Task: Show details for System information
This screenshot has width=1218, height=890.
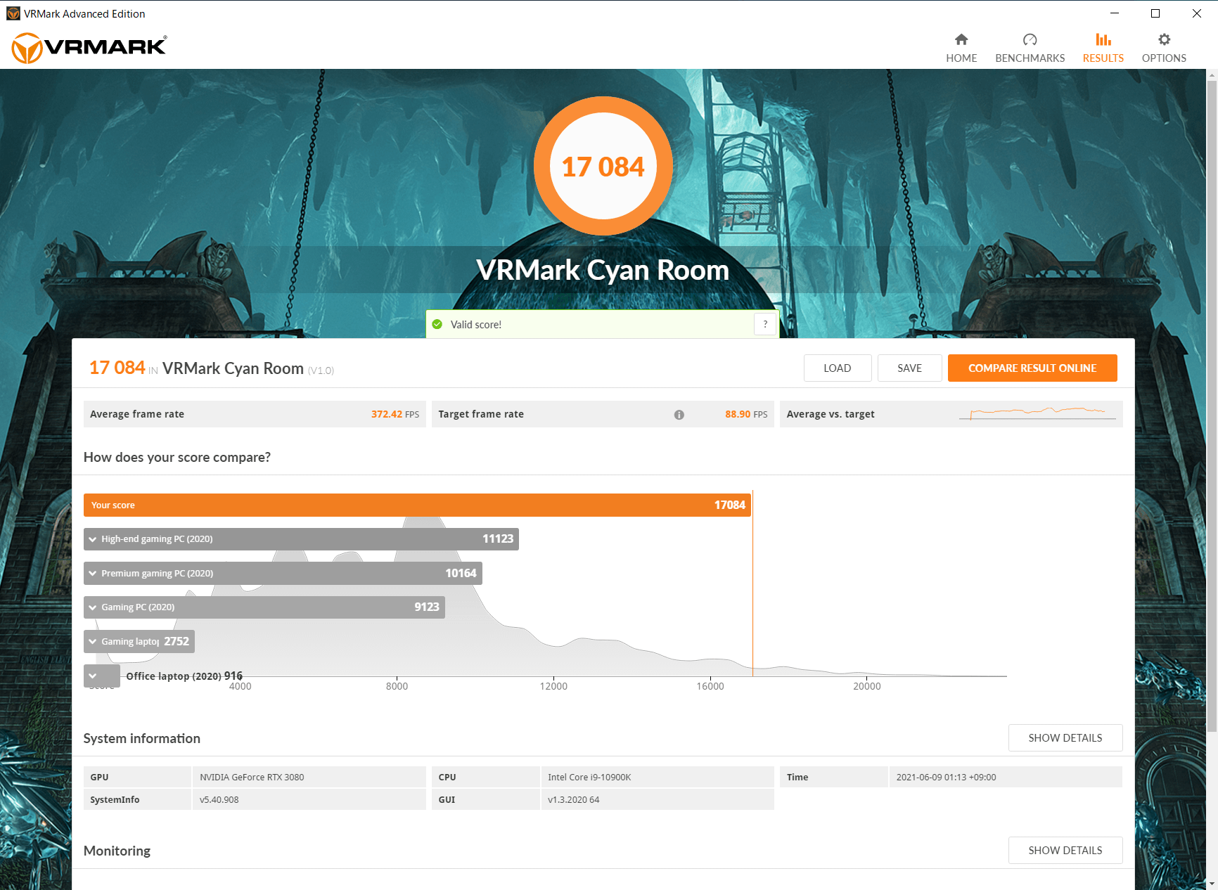Action: [1065, 737]
